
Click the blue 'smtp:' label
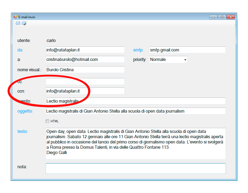click(x=138, y=50)
